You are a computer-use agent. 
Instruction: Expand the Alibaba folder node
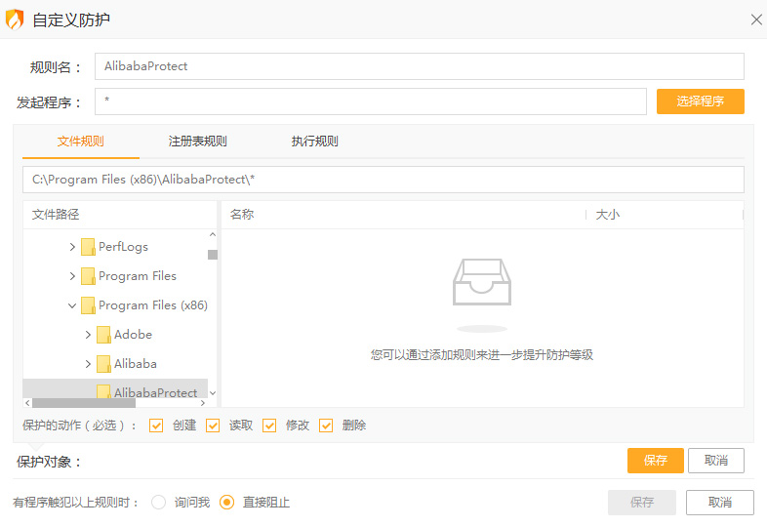coord(88,364)
